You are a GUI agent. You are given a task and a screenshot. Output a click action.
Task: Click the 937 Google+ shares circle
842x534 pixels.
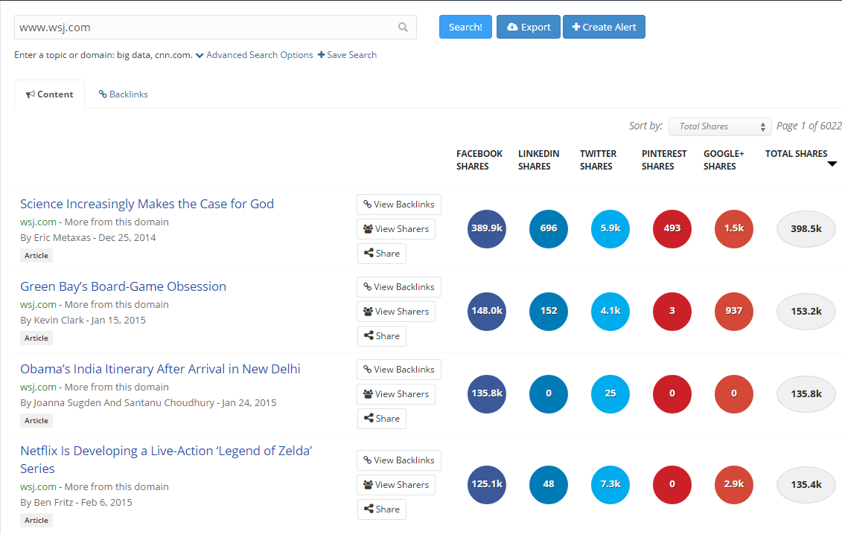click(x=734, y=312)
